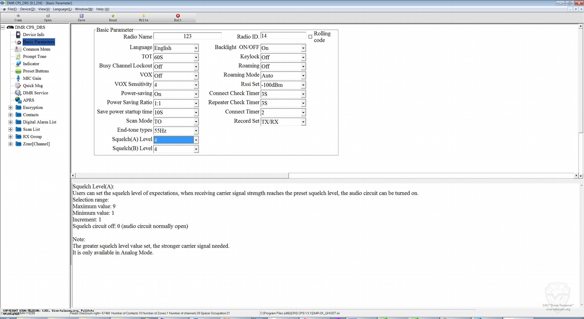Select Device Info in the tree
The image size is (584, 319).
click(33, 35)
